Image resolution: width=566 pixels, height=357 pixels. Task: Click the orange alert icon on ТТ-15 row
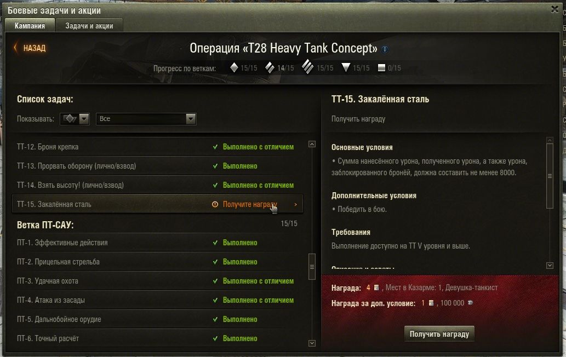215,204
